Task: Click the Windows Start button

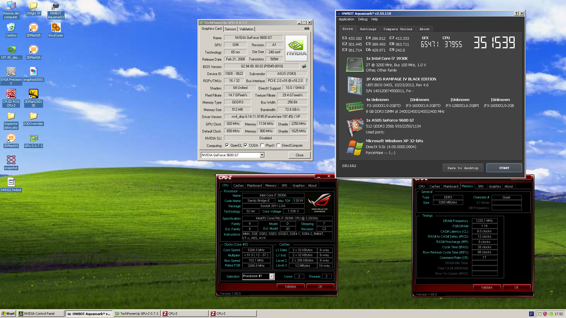Action: pyautogui.click(x=8, y=314)
